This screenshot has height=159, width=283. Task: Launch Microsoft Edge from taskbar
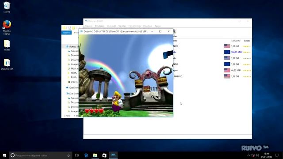tap(86, 155)
